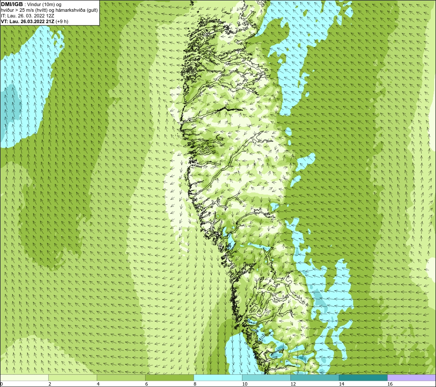Select the 14–16 m/s dark teal swatch
The image size is (436, 387).
click(363, 377)
